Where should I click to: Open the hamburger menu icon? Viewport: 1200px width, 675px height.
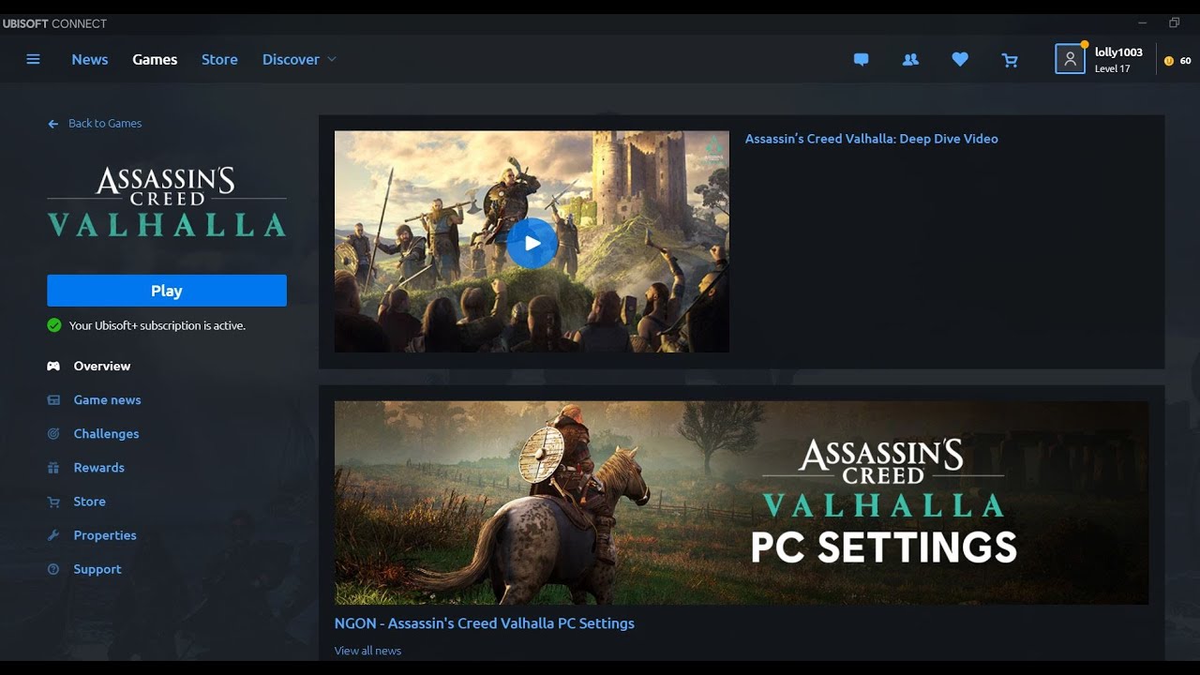(x=33, y=59)
